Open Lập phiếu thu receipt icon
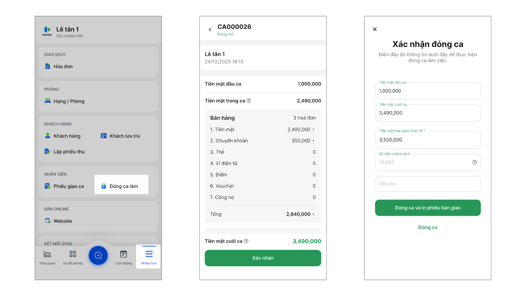 coord(48,151)
